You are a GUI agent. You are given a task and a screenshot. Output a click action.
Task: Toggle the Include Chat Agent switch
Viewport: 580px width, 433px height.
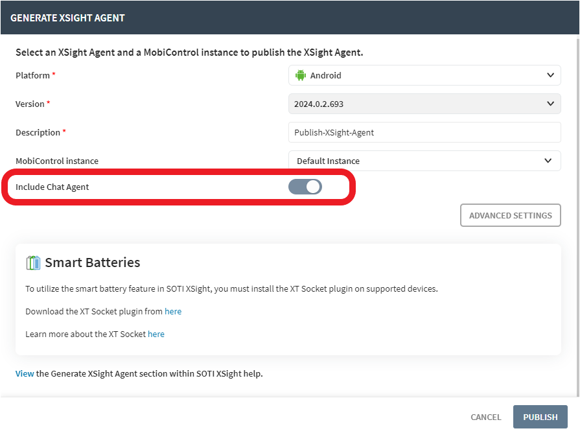coord(305,187)
